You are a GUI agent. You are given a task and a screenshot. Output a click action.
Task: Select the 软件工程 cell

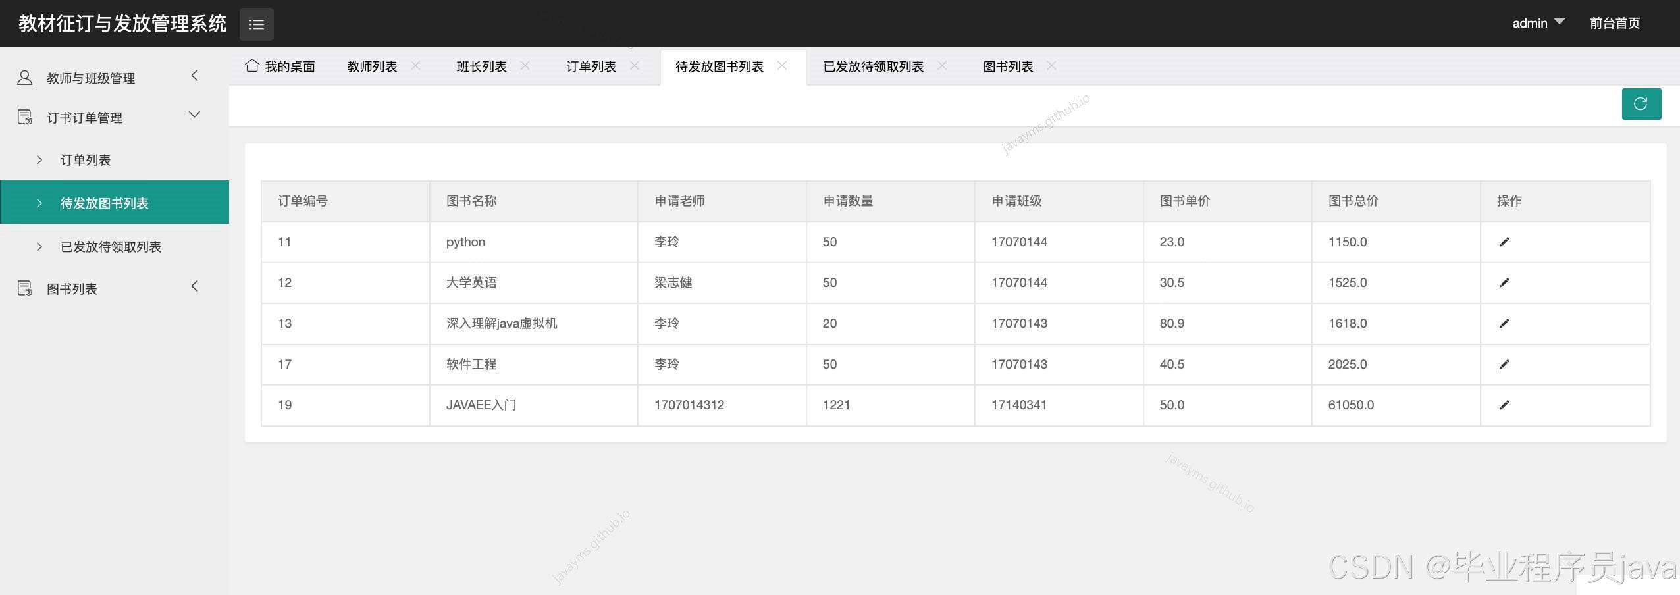(x=534, y=365)
